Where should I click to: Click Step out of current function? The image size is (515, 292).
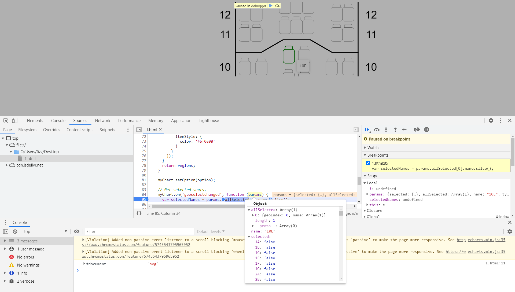[395, 130]
